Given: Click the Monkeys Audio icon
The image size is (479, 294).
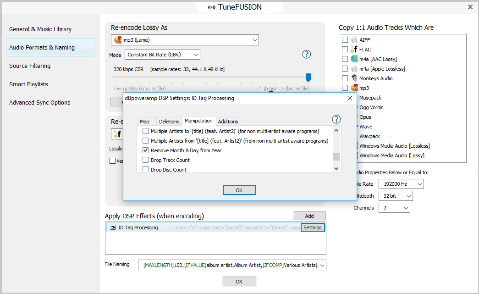Looking at the screenshot, I should [x=354, y=78].
